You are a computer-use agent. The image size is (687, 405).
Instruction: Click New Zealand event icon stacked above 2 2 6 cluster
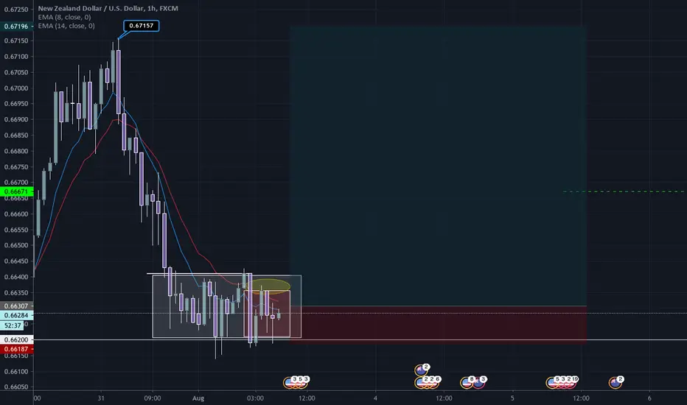click(422, 370)
